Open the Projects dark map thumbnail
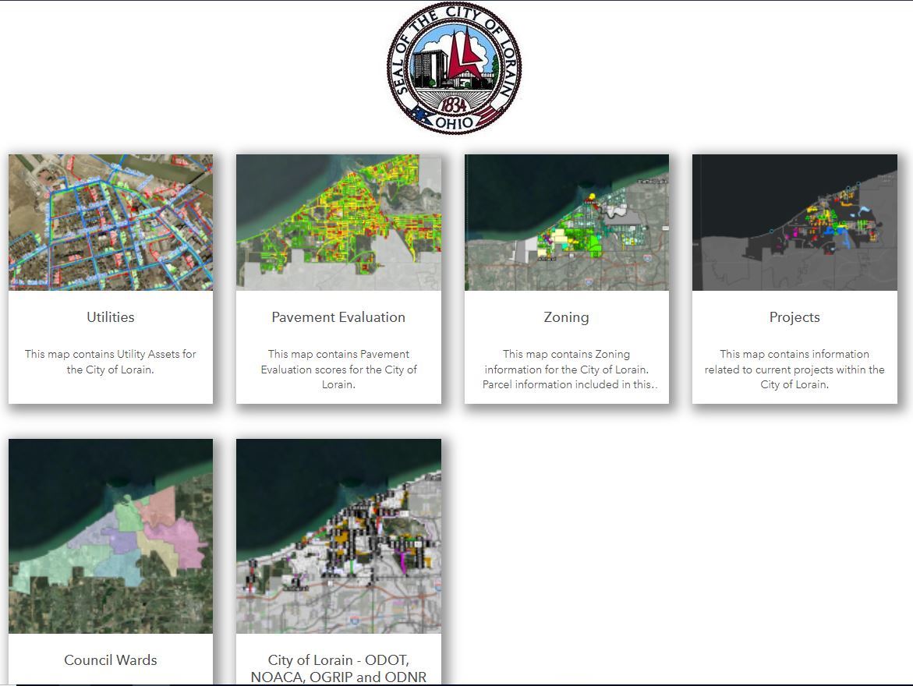913x686 pixels. click(x=794, y=222)
